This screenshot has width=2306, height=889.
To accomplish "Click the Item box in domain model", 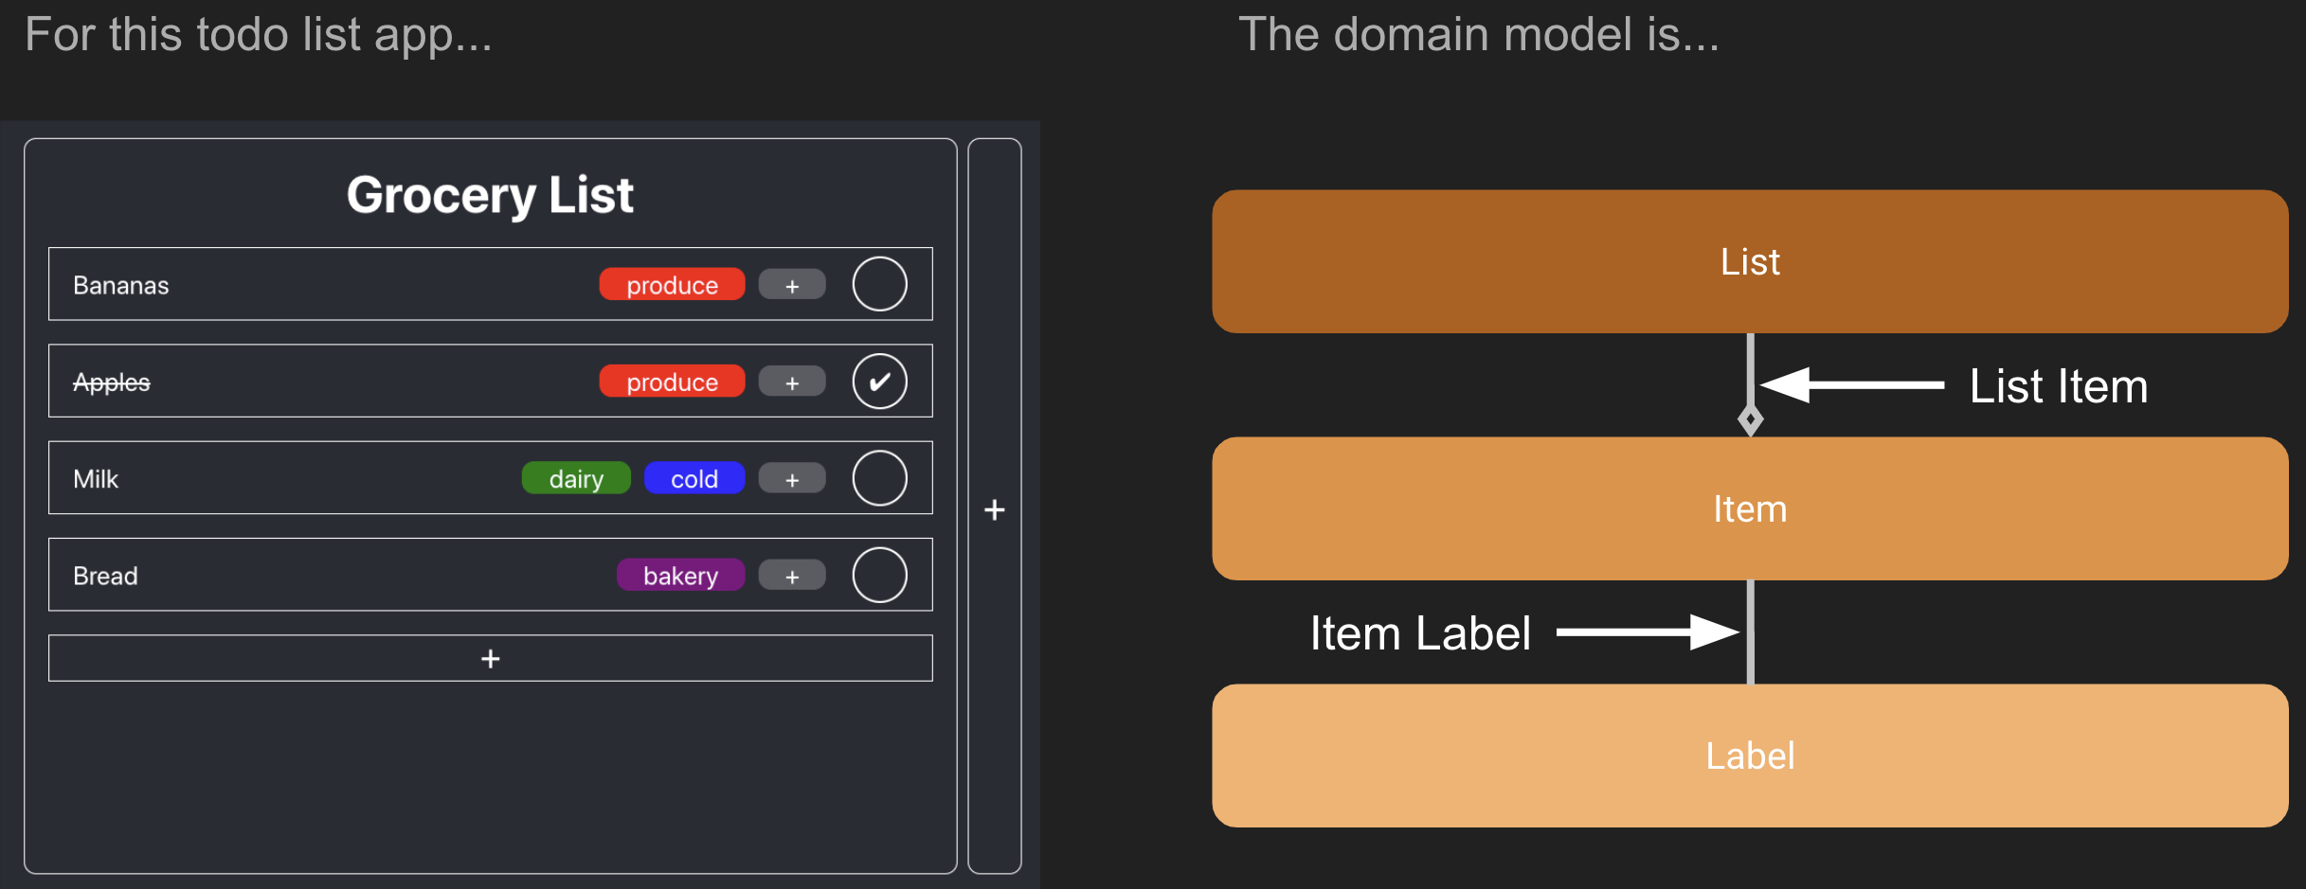I will [1750, 508].
